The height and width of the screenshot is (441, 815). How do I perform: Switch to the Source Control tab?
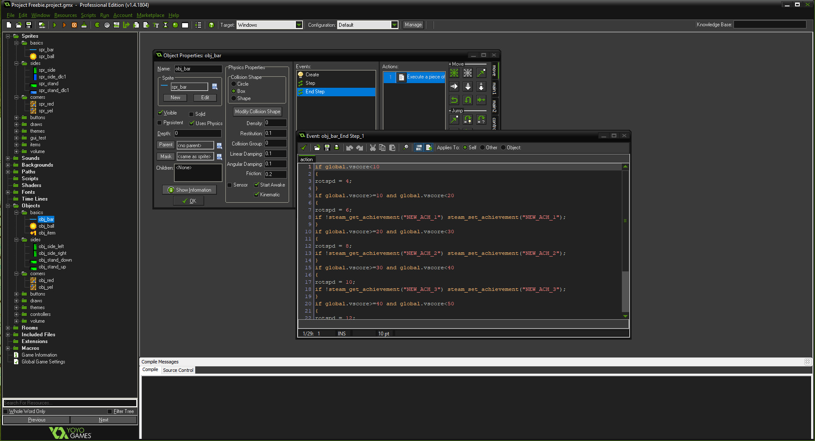click(178, 370)
